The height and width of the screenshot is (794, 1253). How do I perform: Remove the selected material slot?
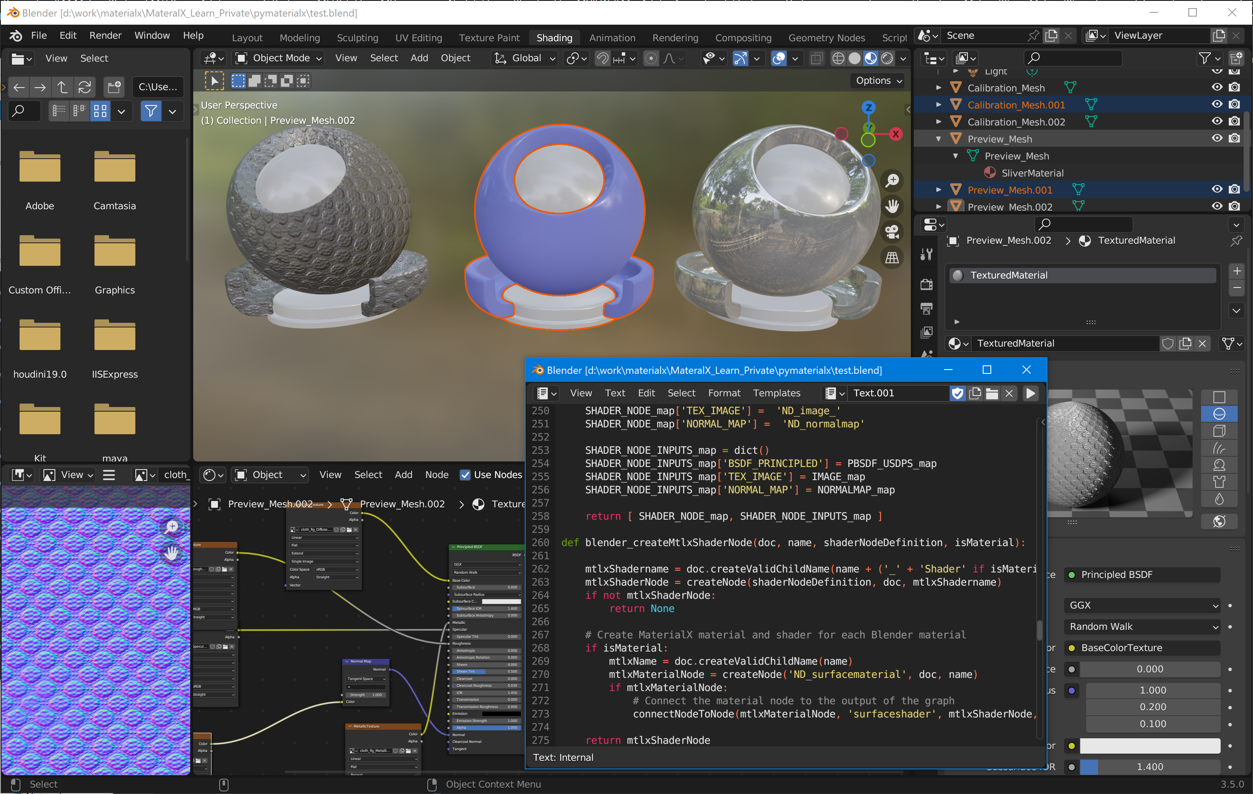(x=1236, y=287)
